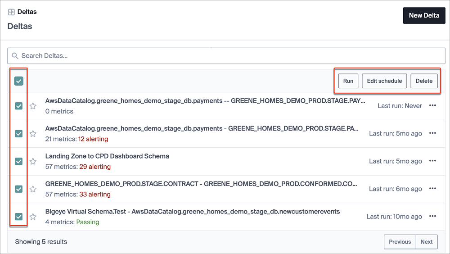Click the search magnifier icon
The height and width of the screenshot is (254, 450).
[x=15, y=56]
